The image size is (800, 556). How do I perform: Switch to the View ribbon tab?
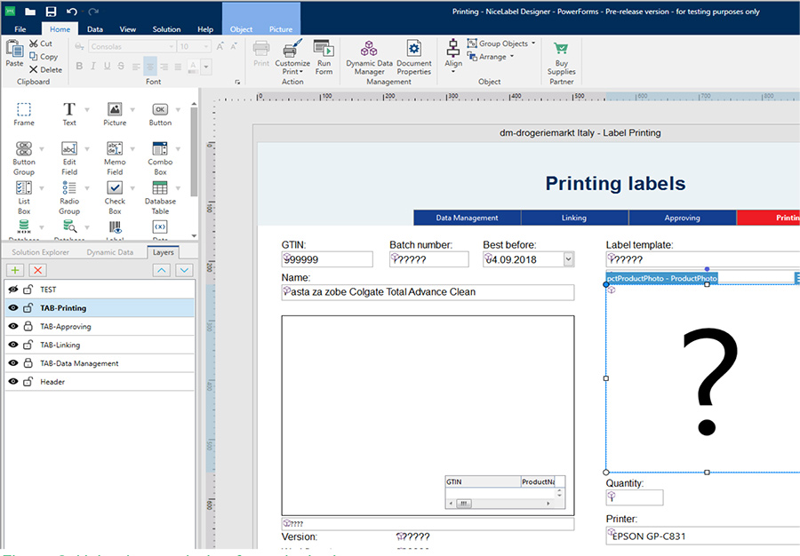coord(127,29)
